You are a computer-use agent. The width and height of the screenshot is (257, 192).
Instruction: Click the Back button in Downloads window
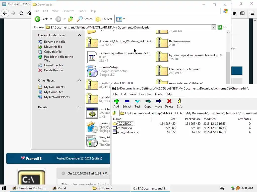coord(41,19)
